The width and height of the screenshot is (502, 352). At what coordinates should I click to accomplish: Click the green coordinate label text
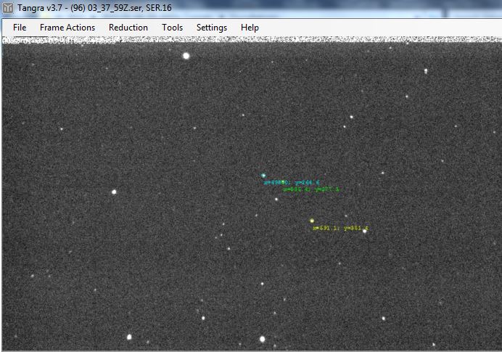tap(311, 189)
